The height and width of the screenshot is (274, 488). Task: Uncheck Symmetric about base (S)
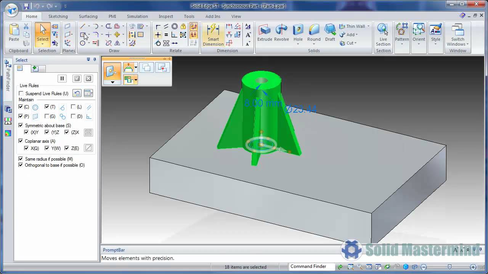tap(21, 125)
